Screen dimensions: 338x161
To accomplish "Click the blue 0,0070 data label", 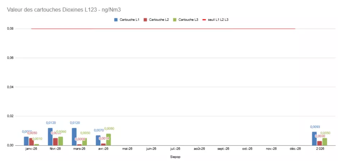I will [99, 130].
